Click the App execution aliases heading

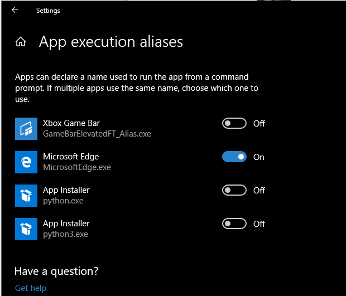click(x=110, y=42)
